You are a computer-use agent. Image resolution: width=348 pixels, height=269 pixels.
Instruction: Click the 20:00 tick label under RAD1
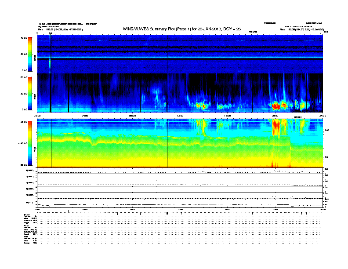click(x=275, y=116)
